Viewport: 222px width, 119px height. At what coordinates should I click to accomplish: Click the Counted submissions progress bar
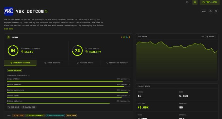[69, 92]
